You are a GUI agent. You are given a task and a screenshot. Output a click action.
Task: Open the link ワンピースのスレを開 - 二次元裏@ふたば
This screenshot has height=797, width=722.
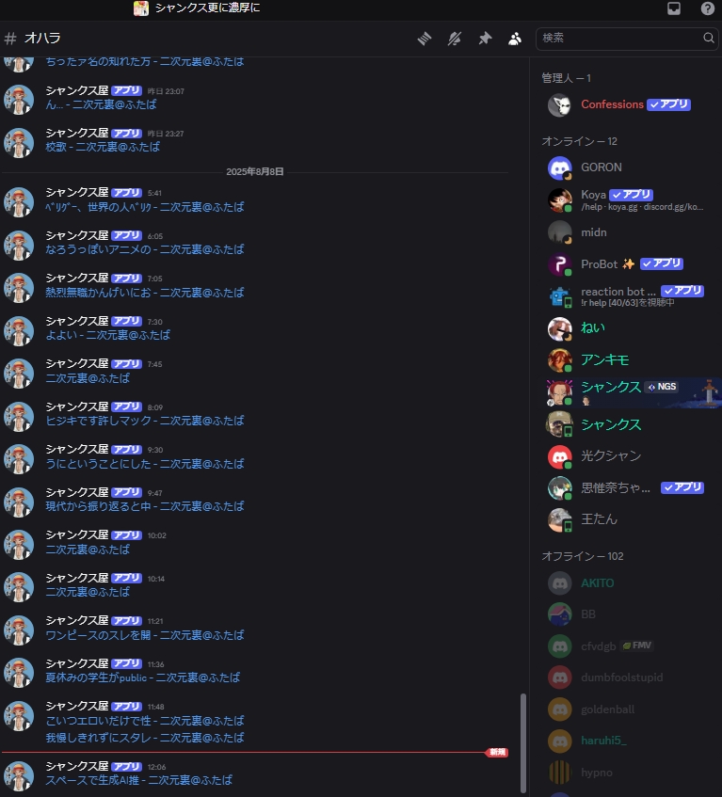click(x=144, y=635)
